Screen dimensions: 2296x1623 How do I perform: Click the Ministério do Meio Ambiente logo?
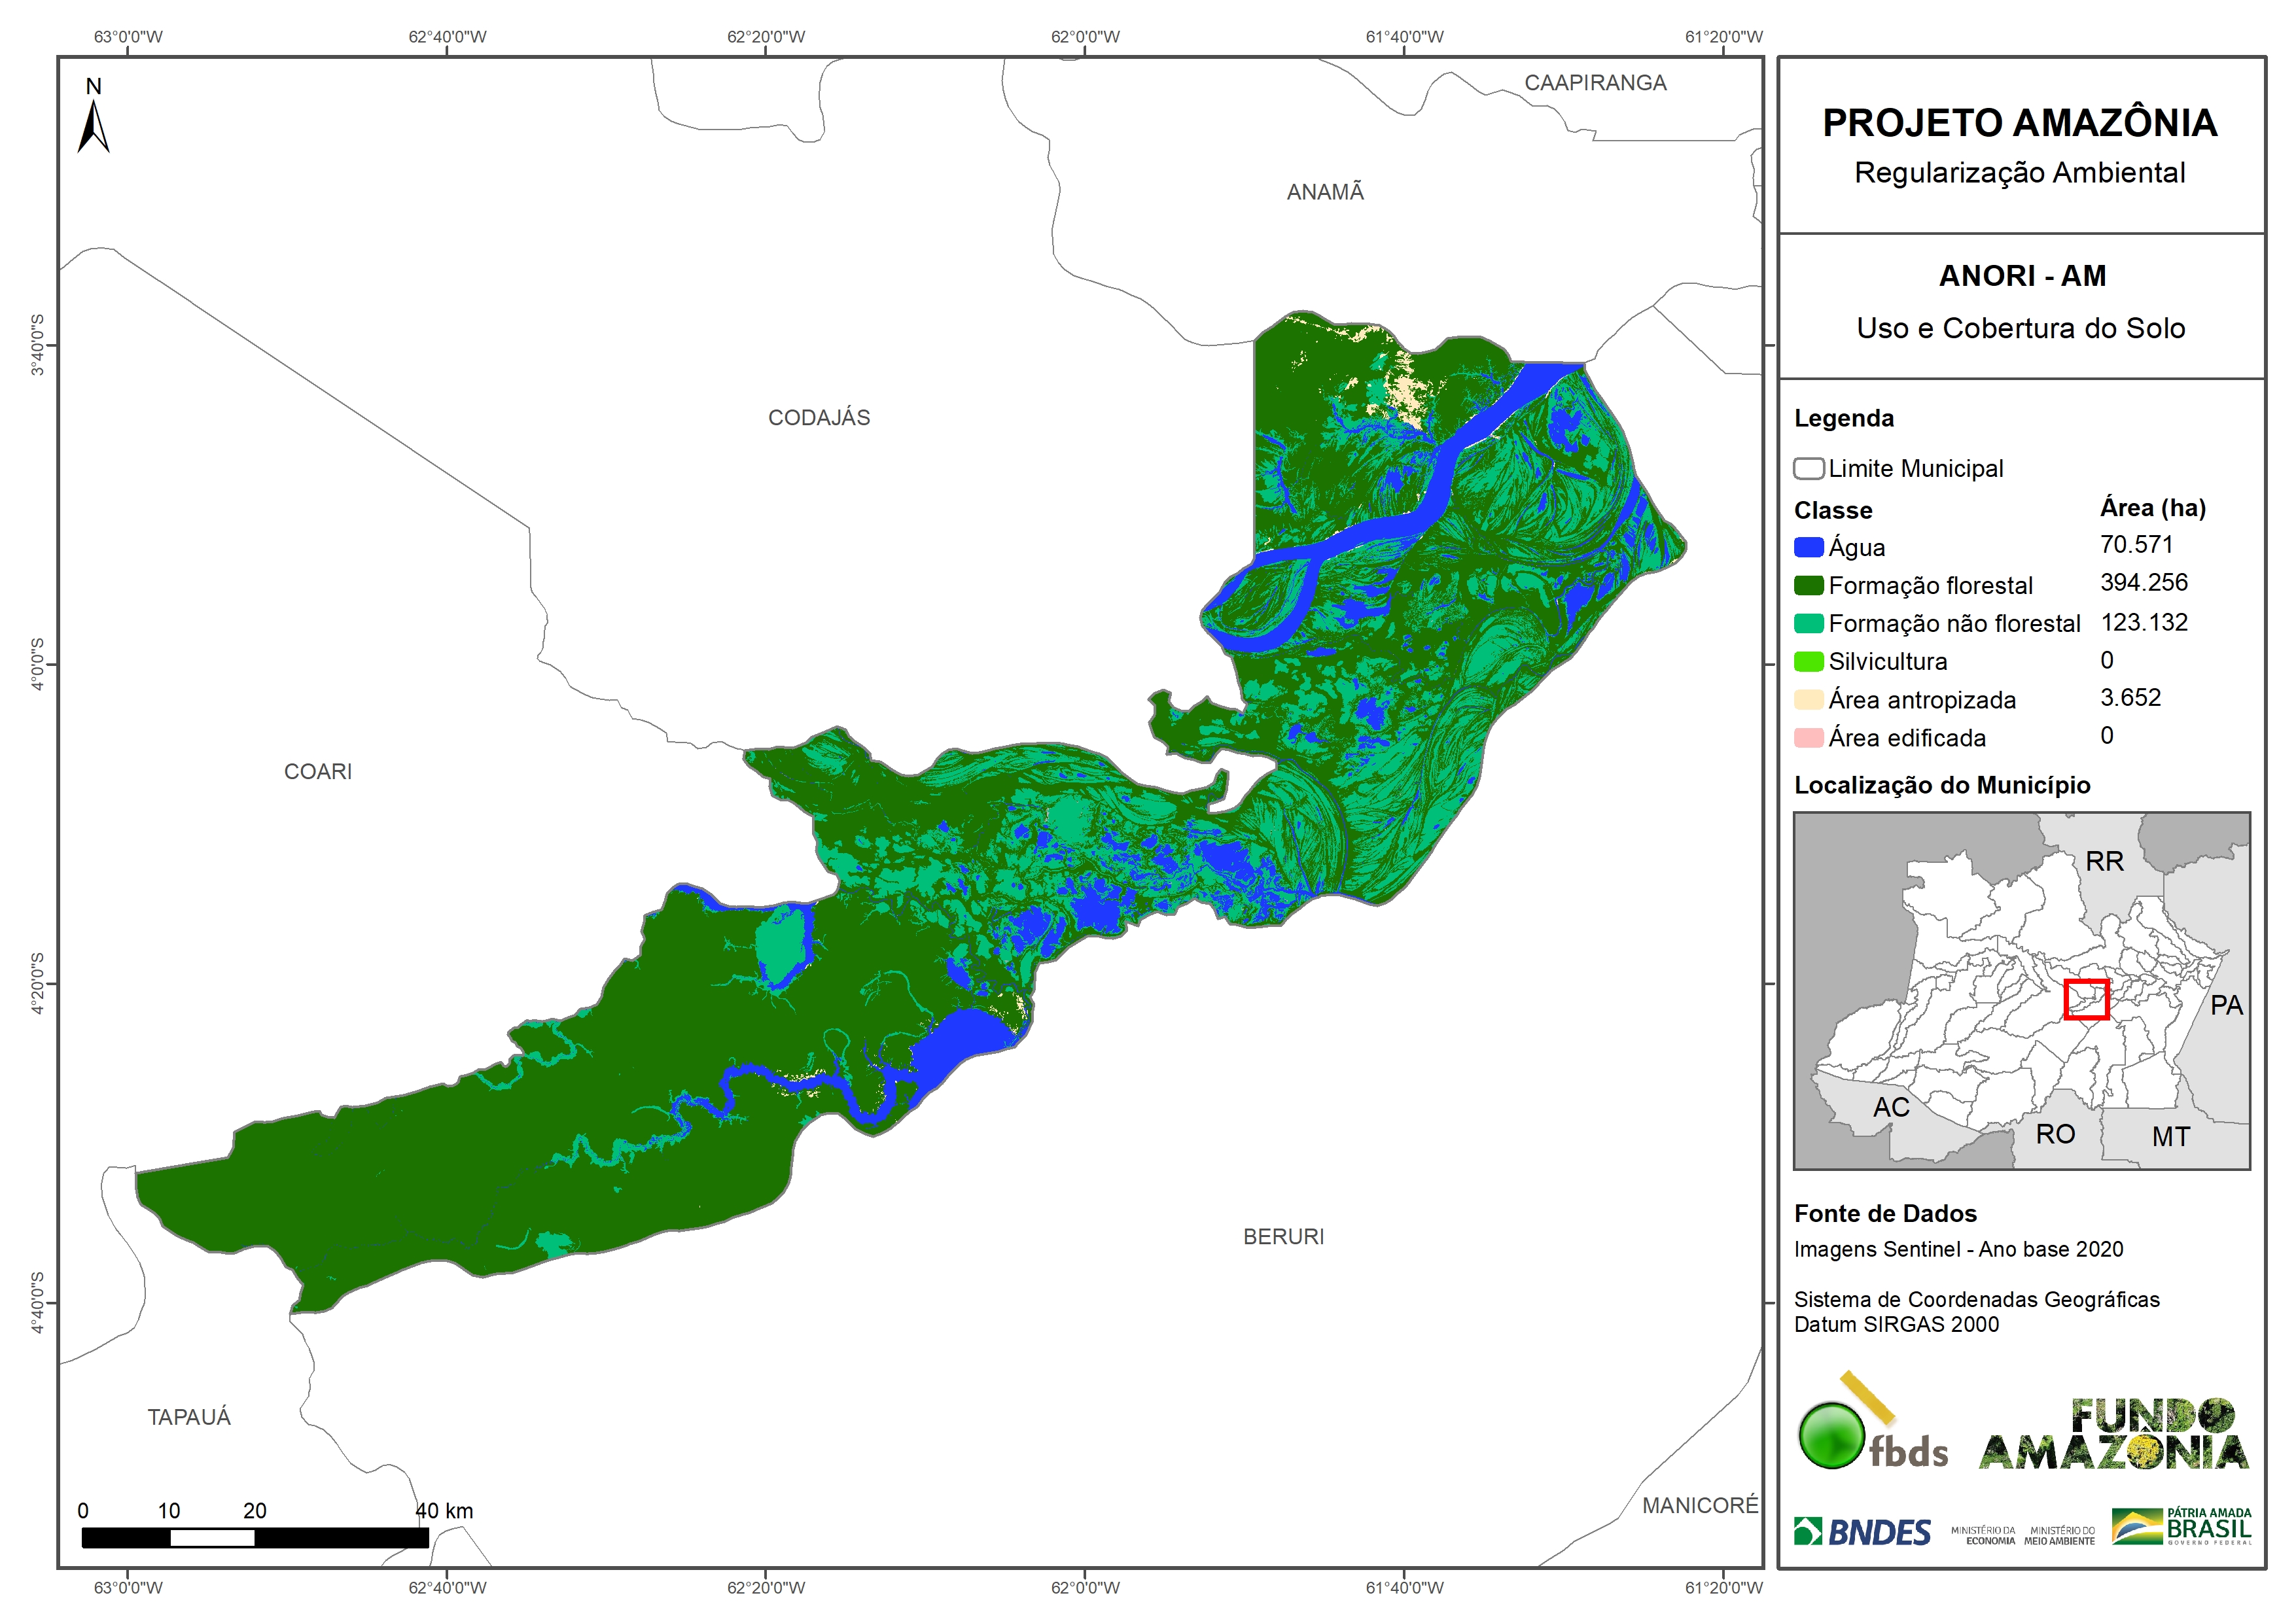pyautogui.click(x=2059, y=1535)
